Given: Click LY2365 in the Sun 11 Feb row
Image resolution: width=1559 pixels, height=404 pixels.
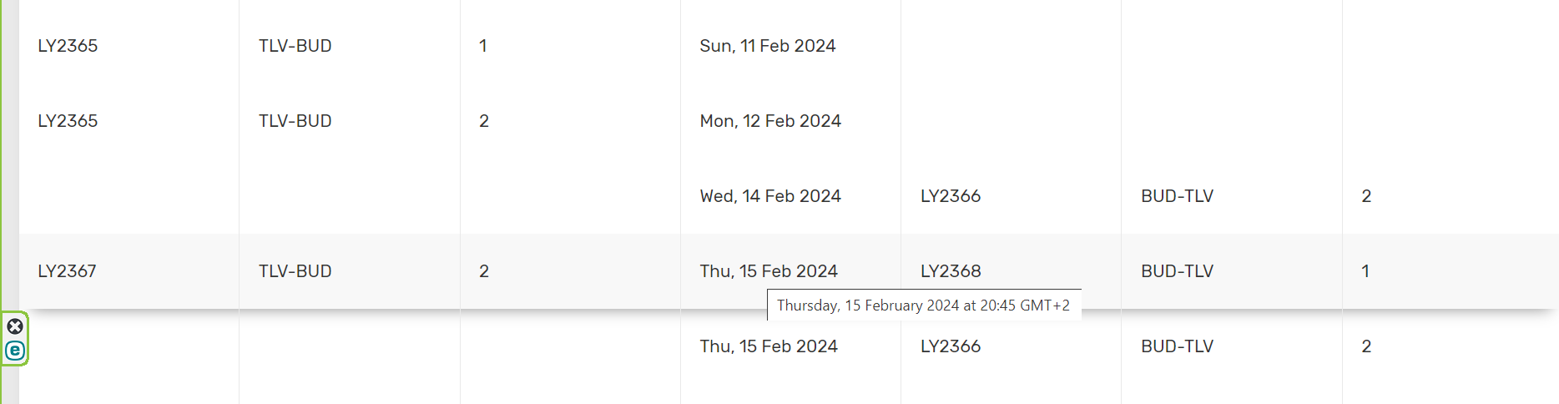Looking at the screenshot, I should pyautogui.click(x=68, y=46).
